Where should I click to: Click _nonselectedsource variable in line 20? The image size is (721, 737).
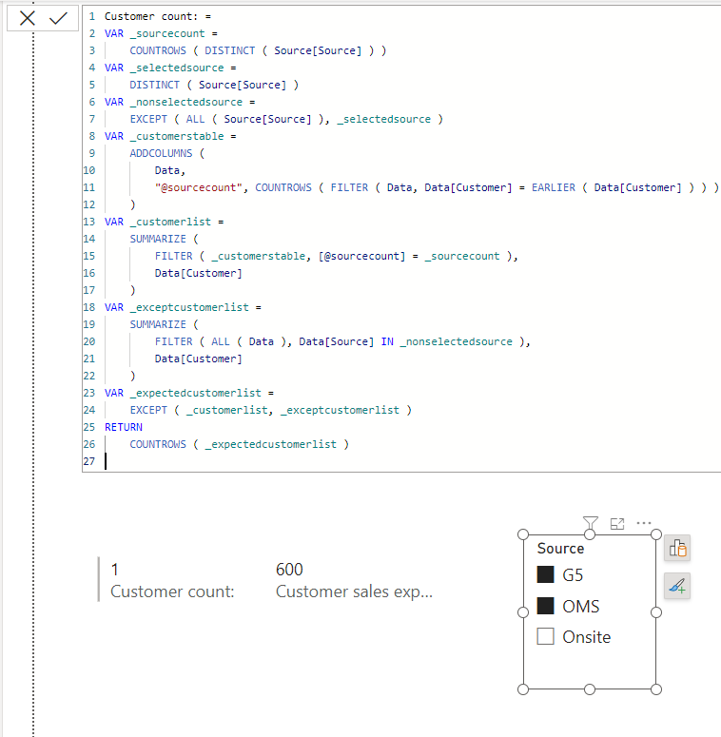click(456, 341)
